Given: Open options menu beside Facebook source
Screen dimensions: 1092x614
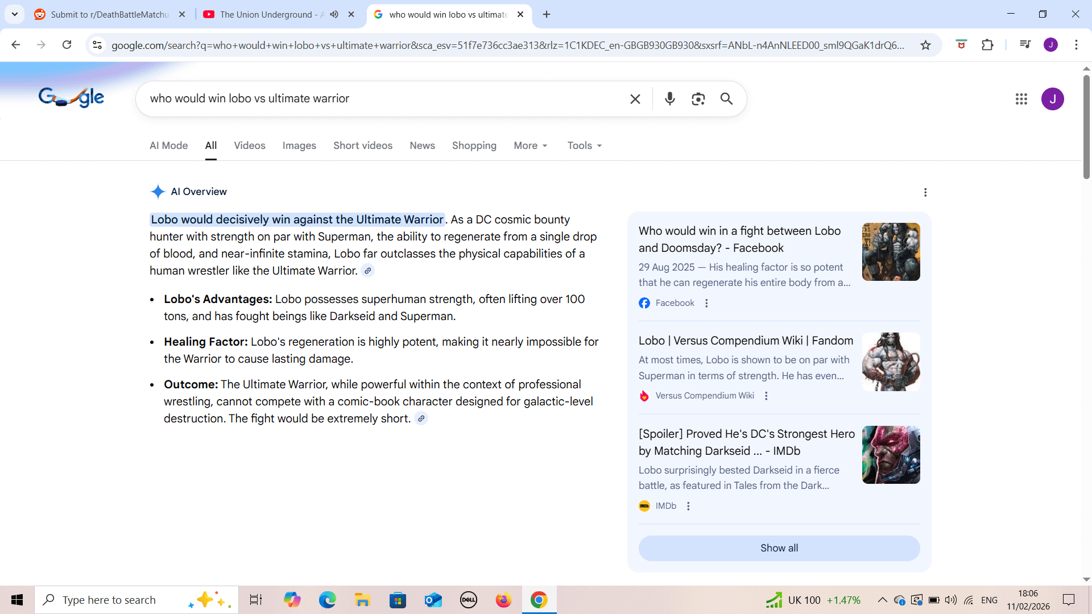Looking at the screenshot, I should point(706,304).
